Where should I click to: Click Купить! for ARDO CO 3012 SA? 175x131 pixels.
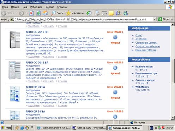[x=115, y=73]
